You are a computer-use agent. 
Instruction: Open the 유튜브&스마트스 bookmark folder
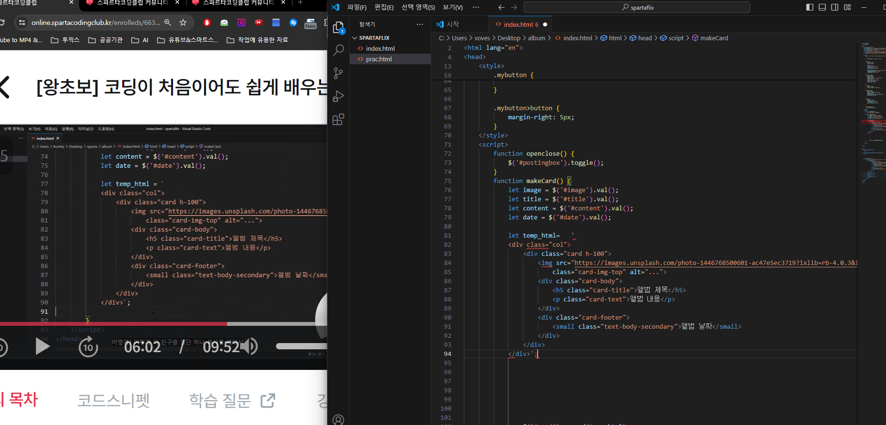(188, 40)
